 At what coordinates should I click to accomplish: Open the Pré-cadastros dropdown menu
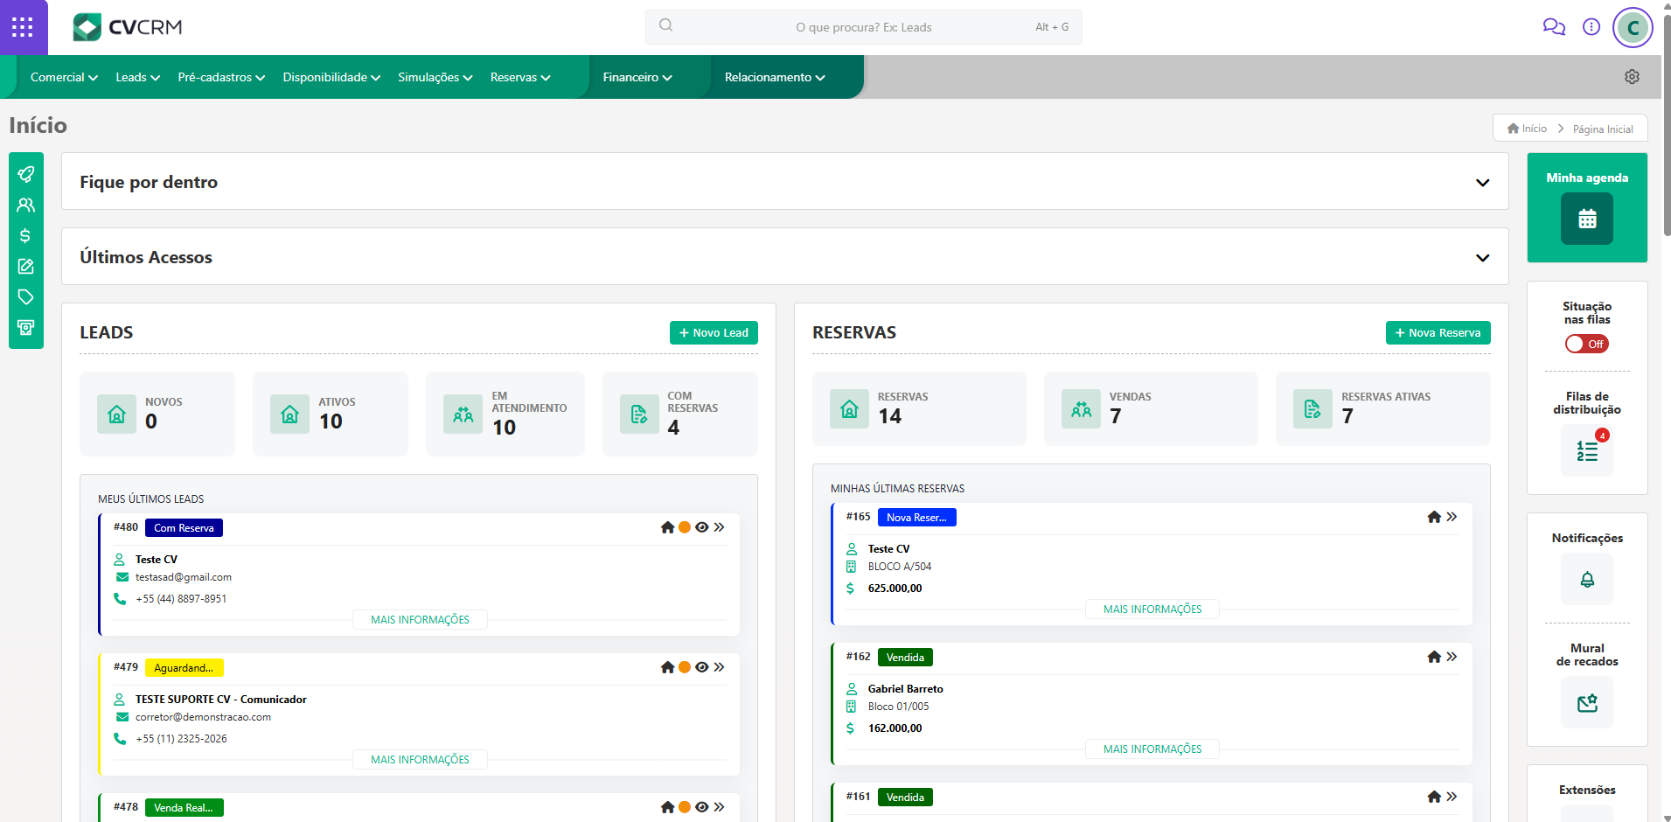(x=221, y=77)
